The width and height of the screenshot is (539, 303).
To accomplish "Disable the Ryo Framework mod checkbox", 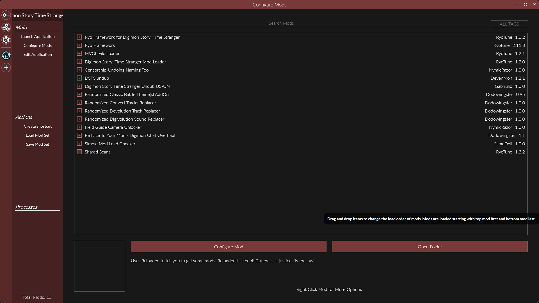I will [x=79, y=45].
